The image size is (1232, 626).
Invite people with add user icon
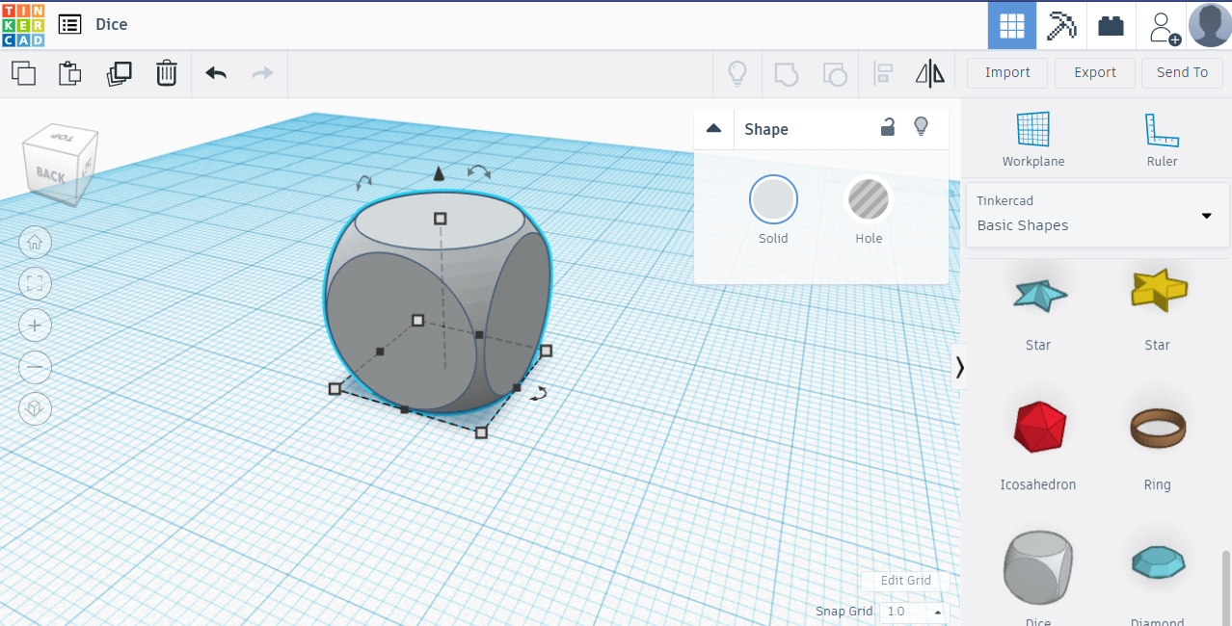(x=1164, y=27)
